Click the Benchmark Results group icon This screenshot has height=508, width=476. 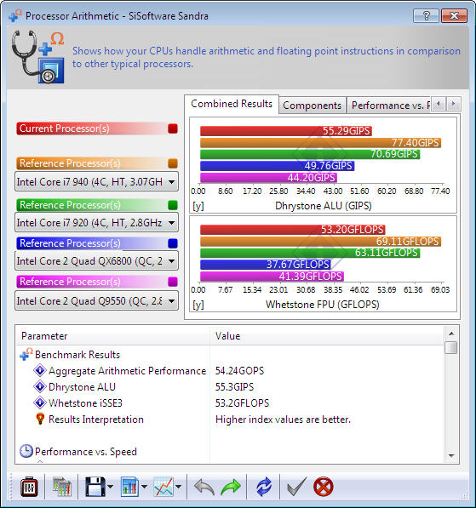pyautogui.click(x=26, y=354)
